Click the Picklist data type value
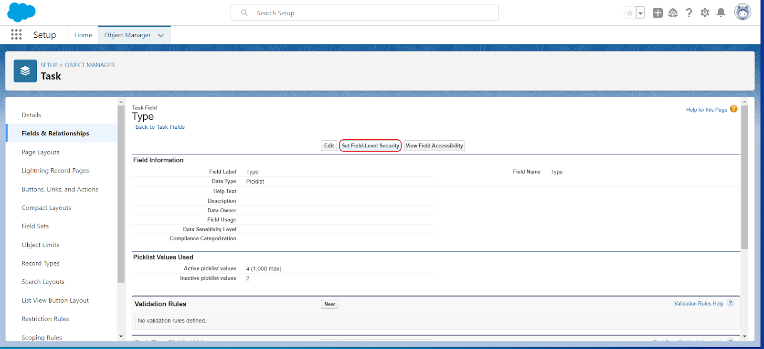The image size is (764, 349). 255,182
